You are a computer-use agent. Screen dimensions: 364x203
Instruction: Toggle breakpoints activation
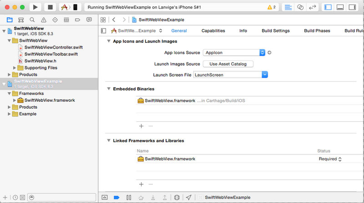click(116, 198)
